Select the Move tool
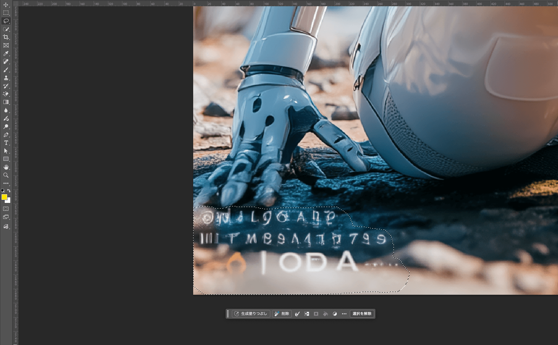Image resolution: width=558 pixels, height=345 pixels. pos(6,4)
